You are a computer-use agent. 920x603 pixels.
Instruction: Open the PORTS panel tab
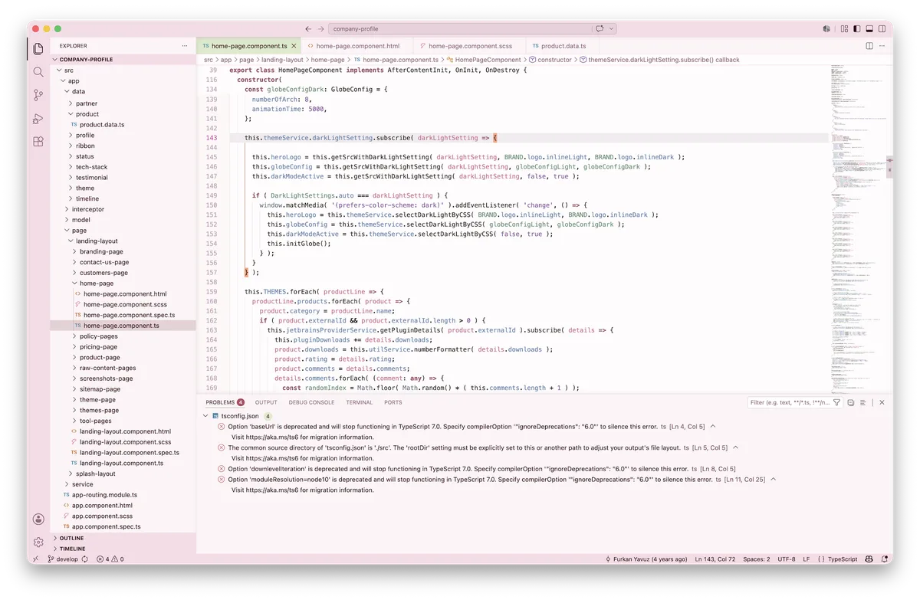pos(393,402)
